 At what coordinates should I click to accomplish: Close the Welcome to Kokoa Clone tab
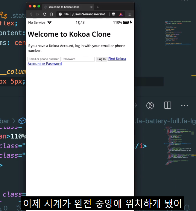(91, 7)
